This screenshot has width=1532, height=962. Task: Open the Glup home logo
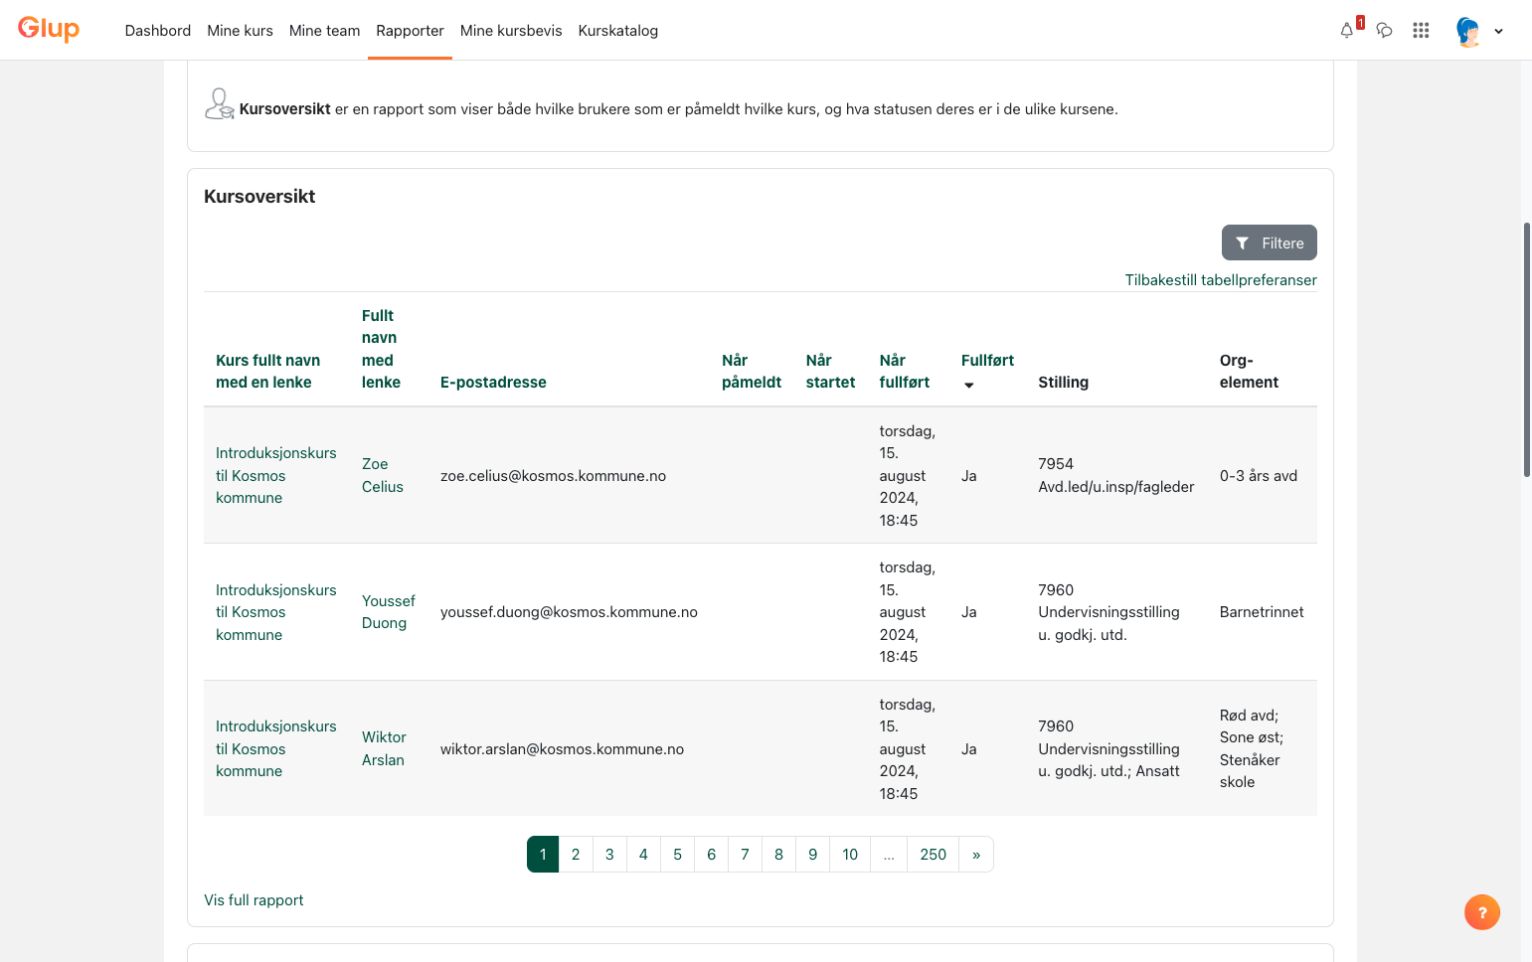(49, 29)
